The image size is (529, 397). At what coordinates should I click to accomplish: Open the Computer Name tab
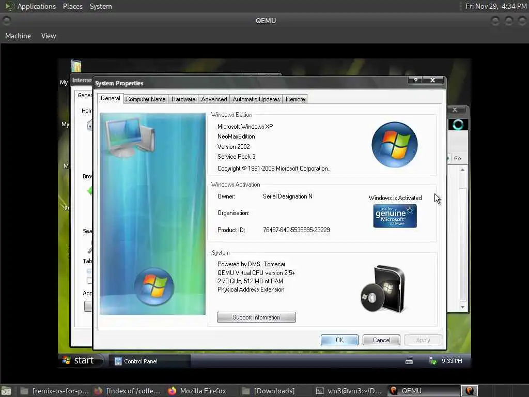tap(145, 99)
